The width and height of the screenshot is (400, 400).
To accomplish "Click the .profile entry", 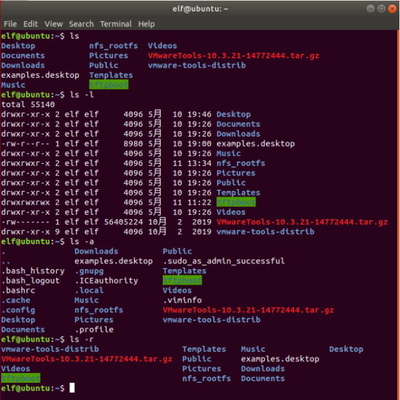I will click(94, 330).
